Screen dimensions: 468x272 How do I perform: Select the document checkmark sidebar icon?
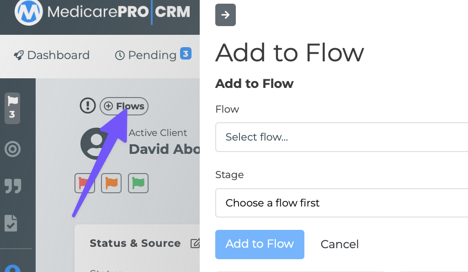pyautogui.click(x=11, y=223)
